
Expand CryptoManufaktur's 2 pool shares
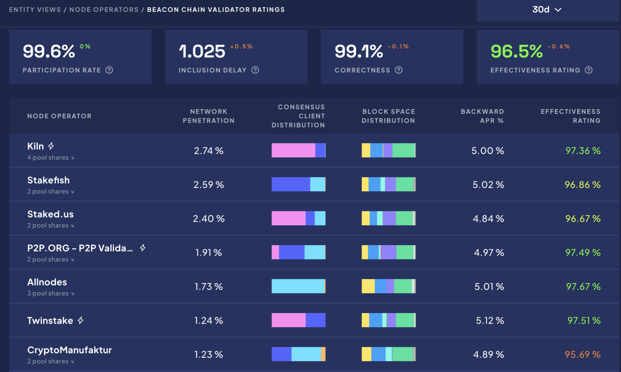tap(51, 361)
